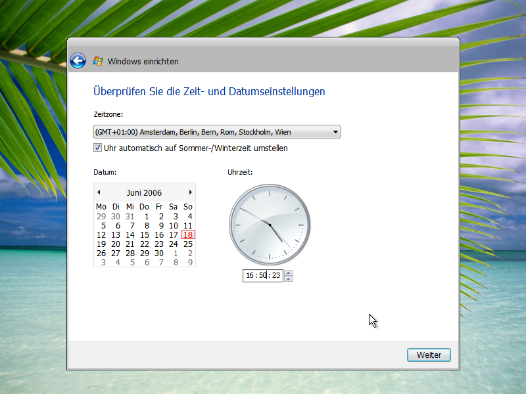Image resolution: width=526 pixels, height=394 pixels.
Task: Click the analog clock face
Action: point(270,225)
